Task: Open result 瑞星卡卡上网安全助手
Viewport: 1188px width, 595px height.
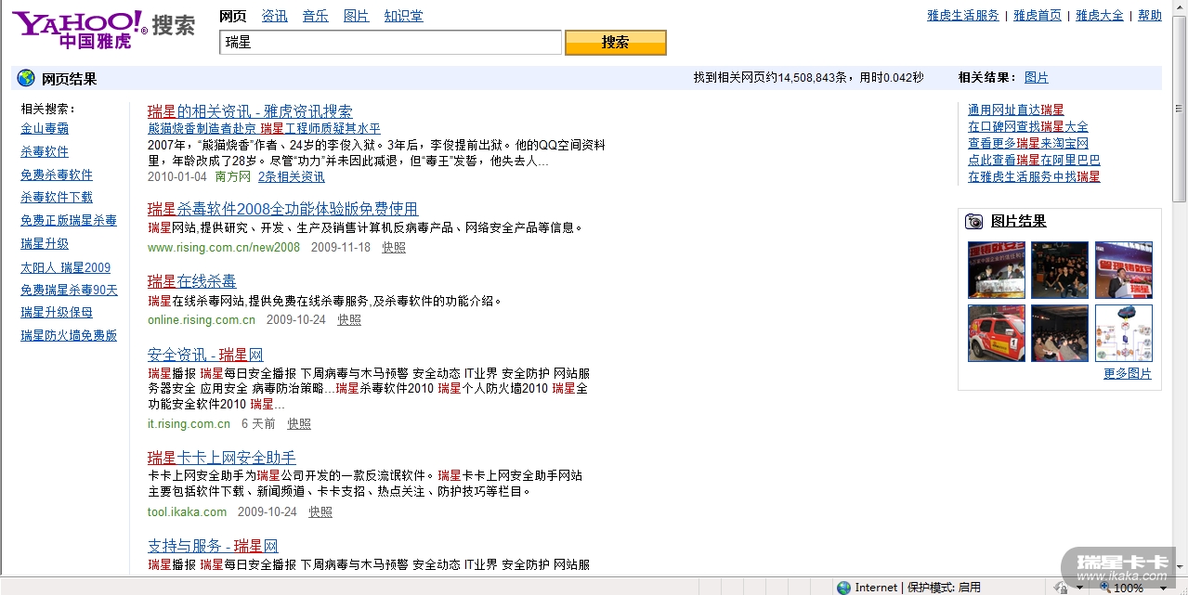Action: pyautogui.click(x=222, y=458)
